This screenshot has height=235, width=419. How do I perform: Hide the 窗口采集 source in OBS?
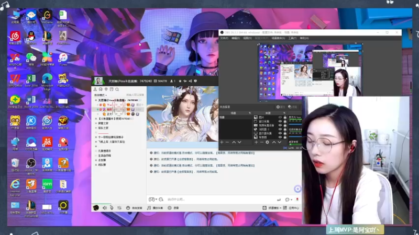(x=280, y=121)
